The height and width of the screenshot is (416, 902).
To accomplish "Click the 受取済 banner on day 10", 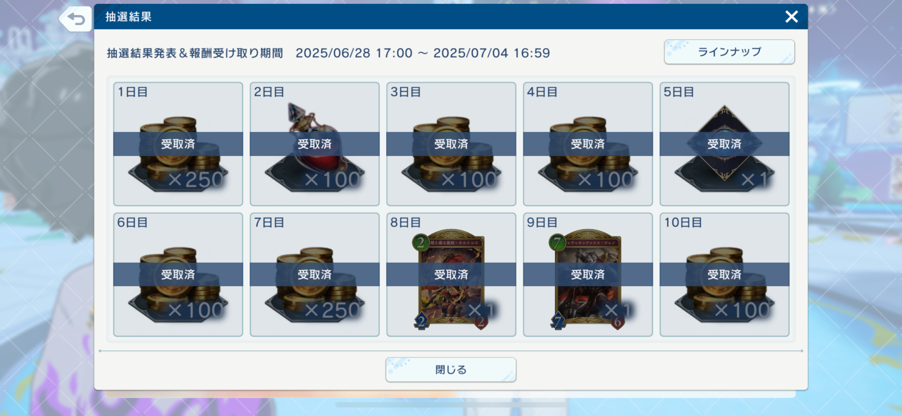I will click(x=724, y=274).
